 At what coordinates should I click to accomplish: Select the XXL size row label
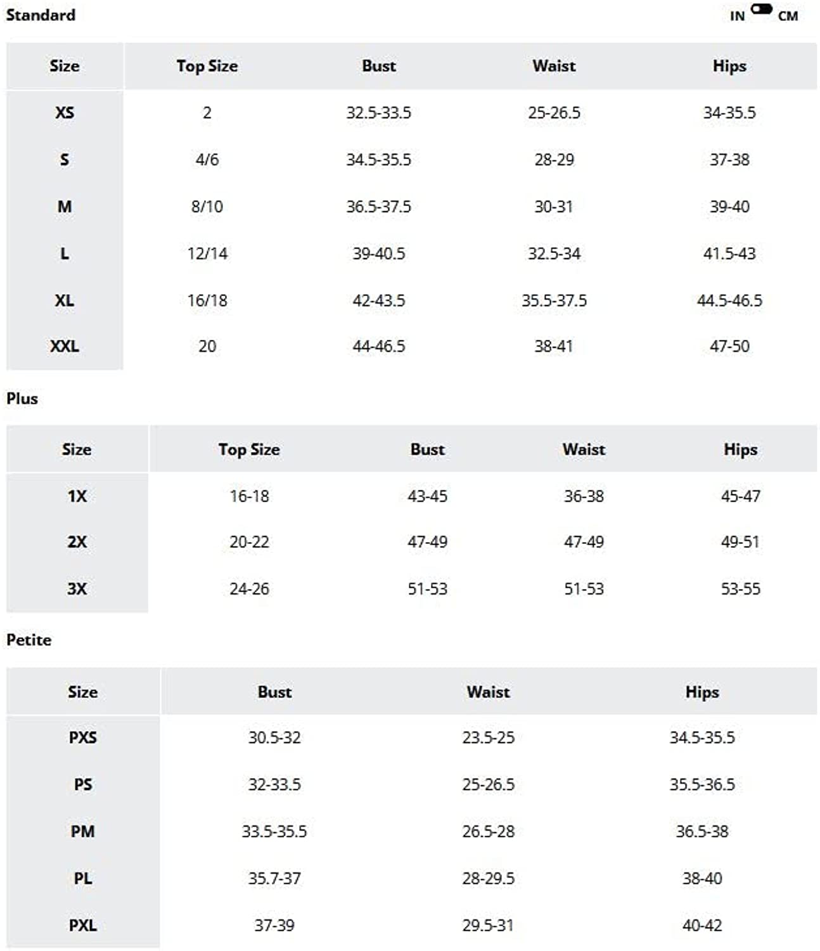[x=65, y=346]
